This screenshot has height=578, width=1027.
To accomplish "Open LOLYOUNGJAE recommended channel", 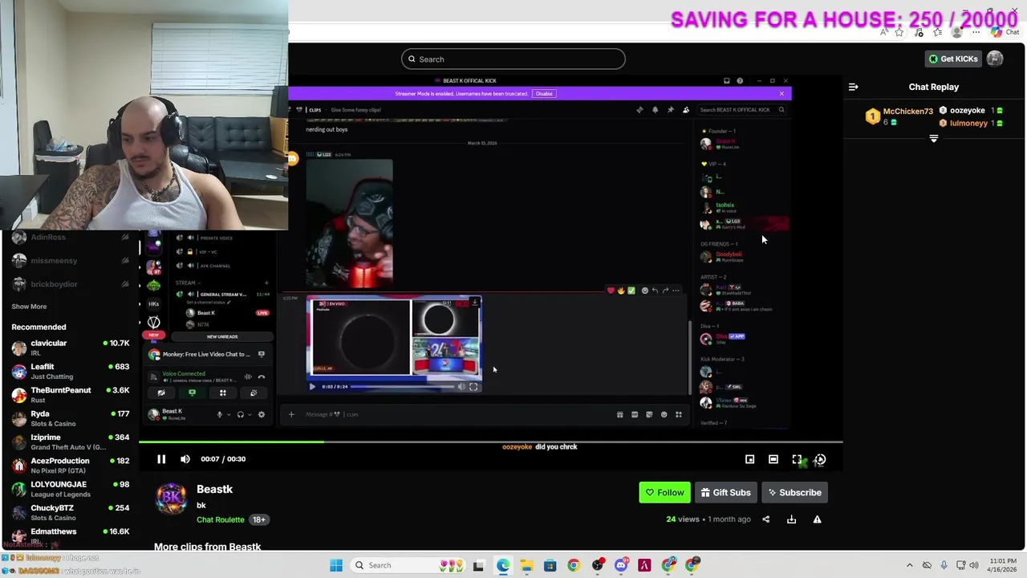I will [71, 489].
